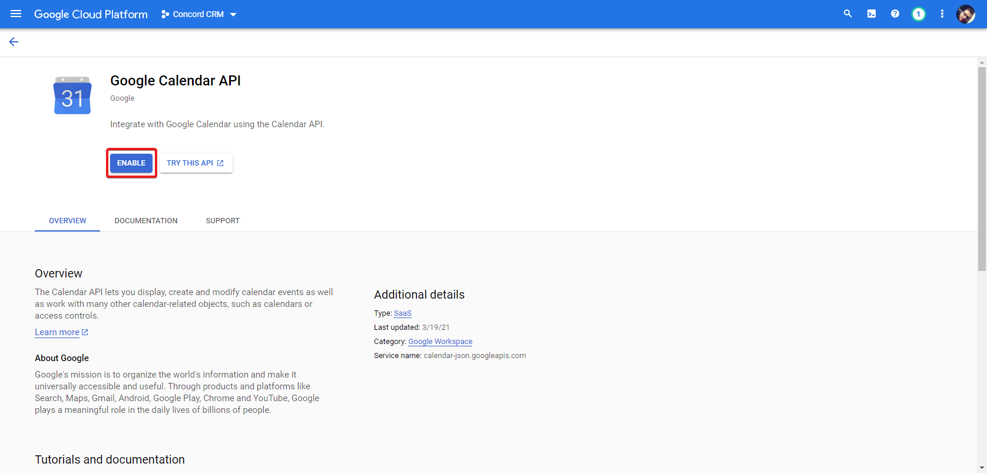Click the SaaS type link
987x473 pixels.
point(403,313)
